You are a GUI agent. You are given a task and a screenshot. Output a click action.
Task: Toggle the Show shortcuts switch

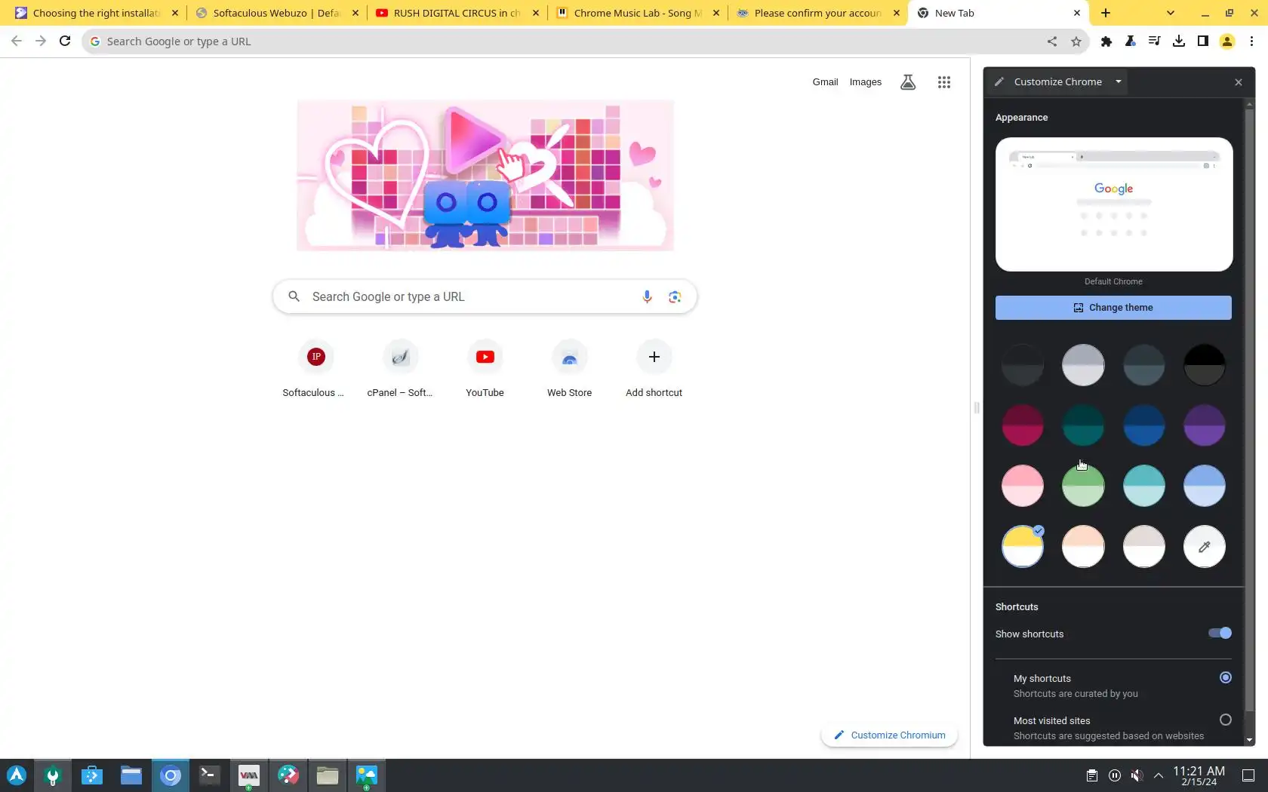[1220, 634]
